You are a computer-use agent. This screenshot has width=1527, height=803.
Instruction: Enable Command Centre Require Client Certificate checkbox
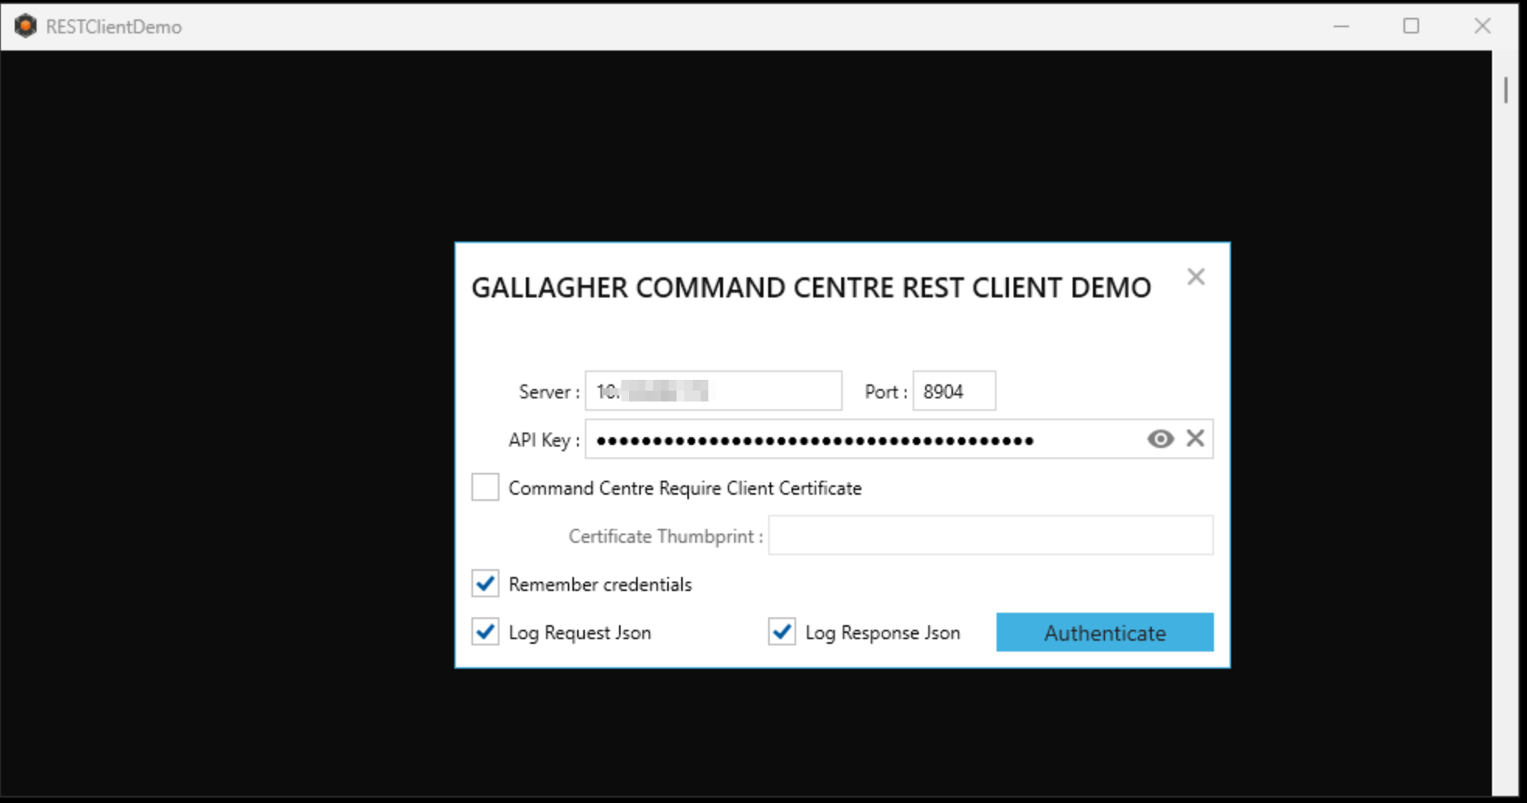pyautogui.click(x=485, y=488)
